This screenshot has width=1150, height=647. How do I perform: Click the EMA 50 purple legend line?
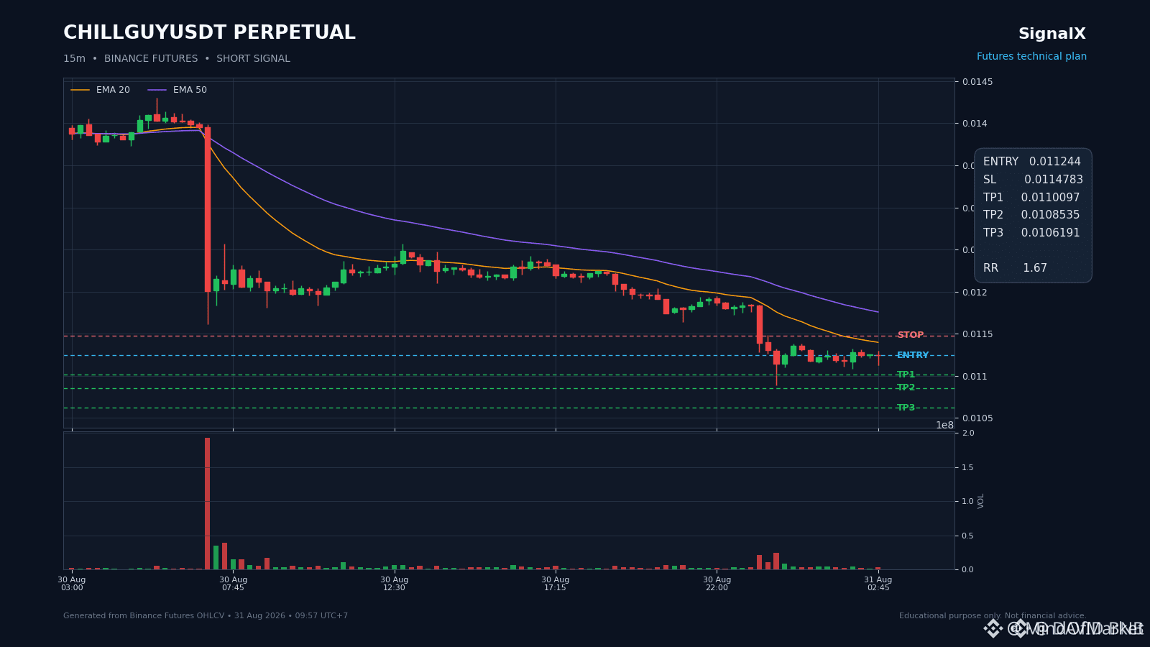(157, 90)
